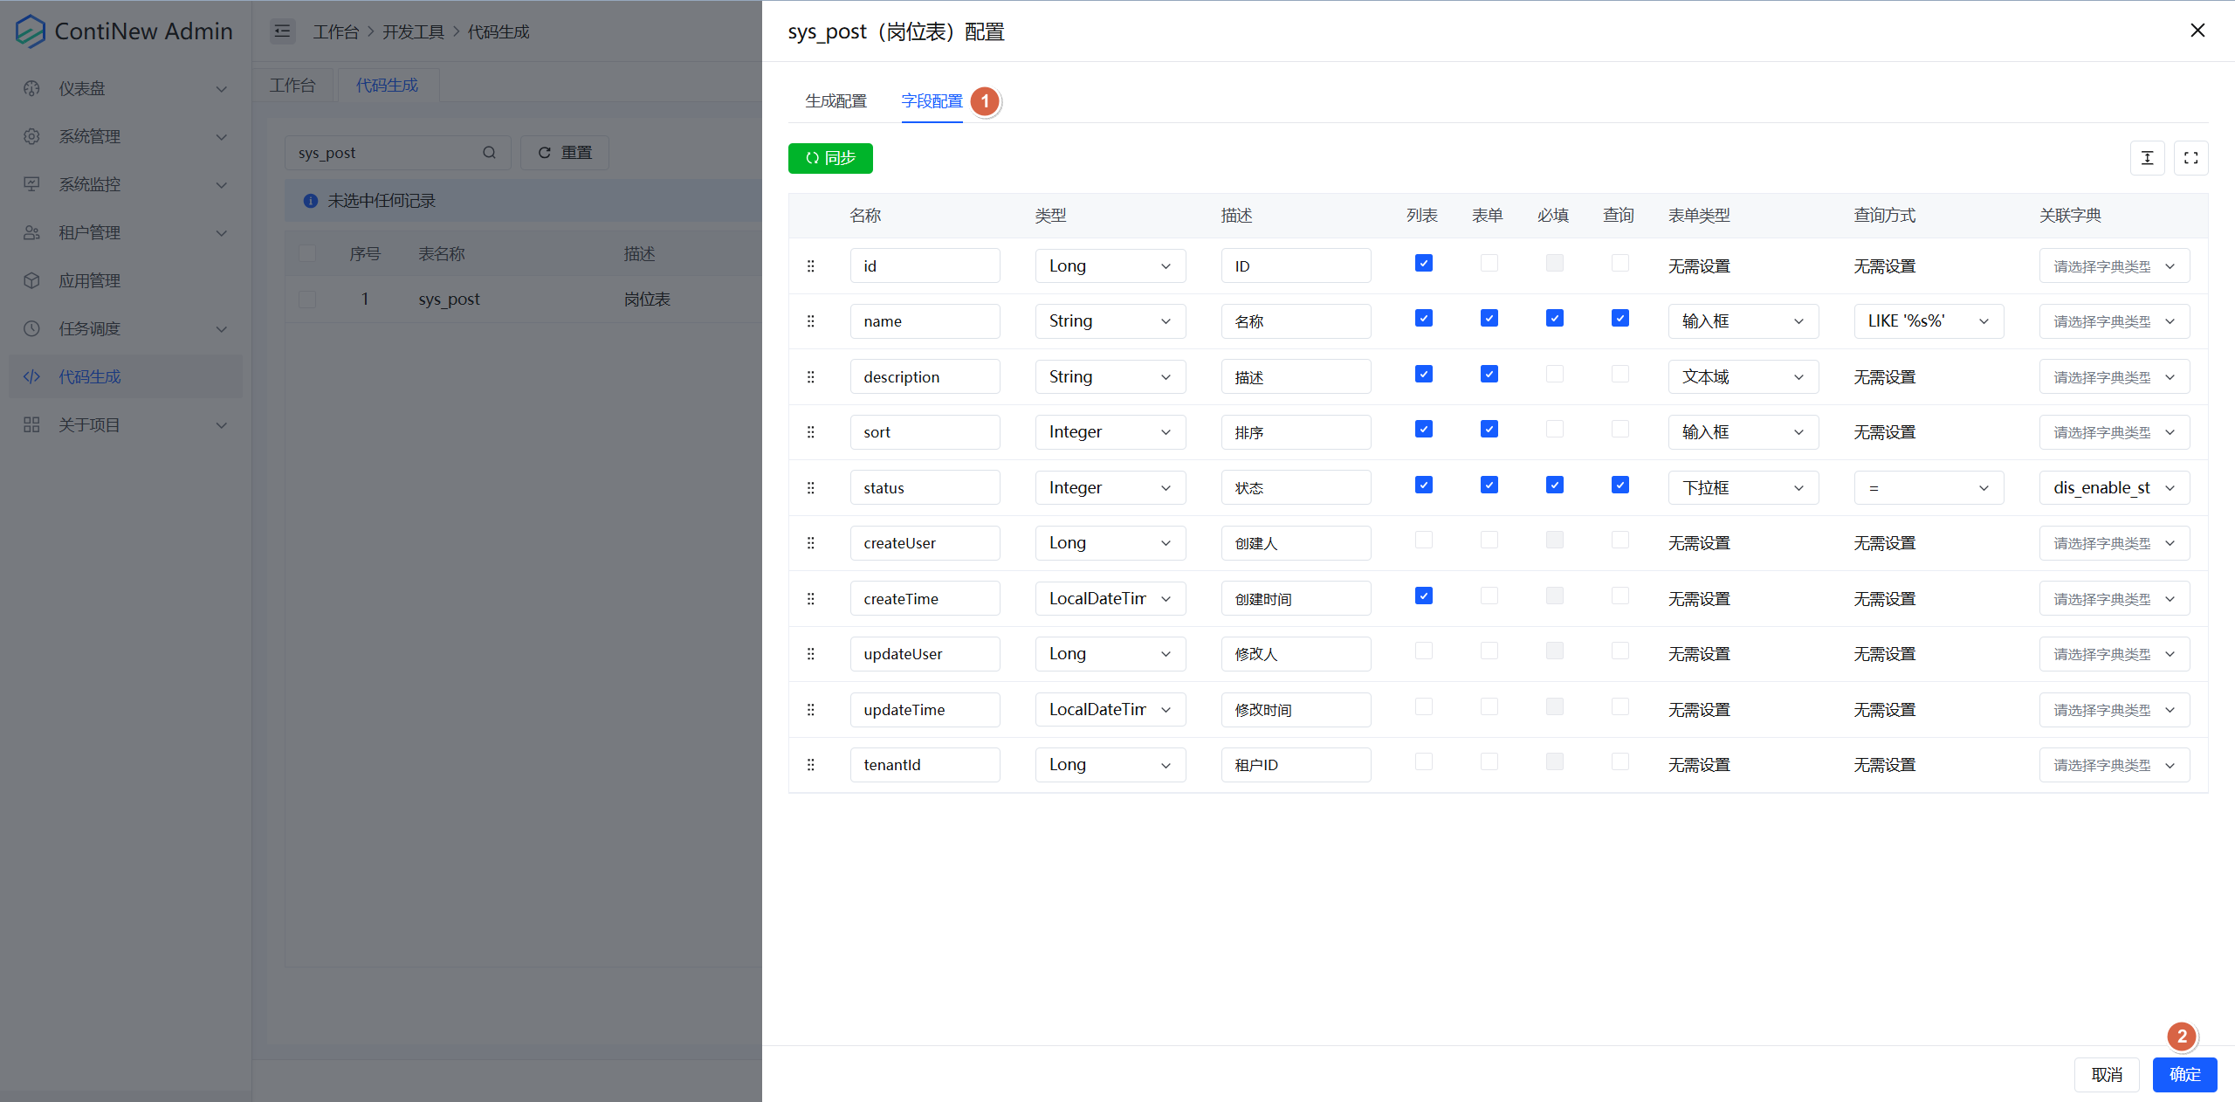Switch to the 生成配置 tab
This screenshot has height=1102, width=2235.
click(x=836, y=101)
